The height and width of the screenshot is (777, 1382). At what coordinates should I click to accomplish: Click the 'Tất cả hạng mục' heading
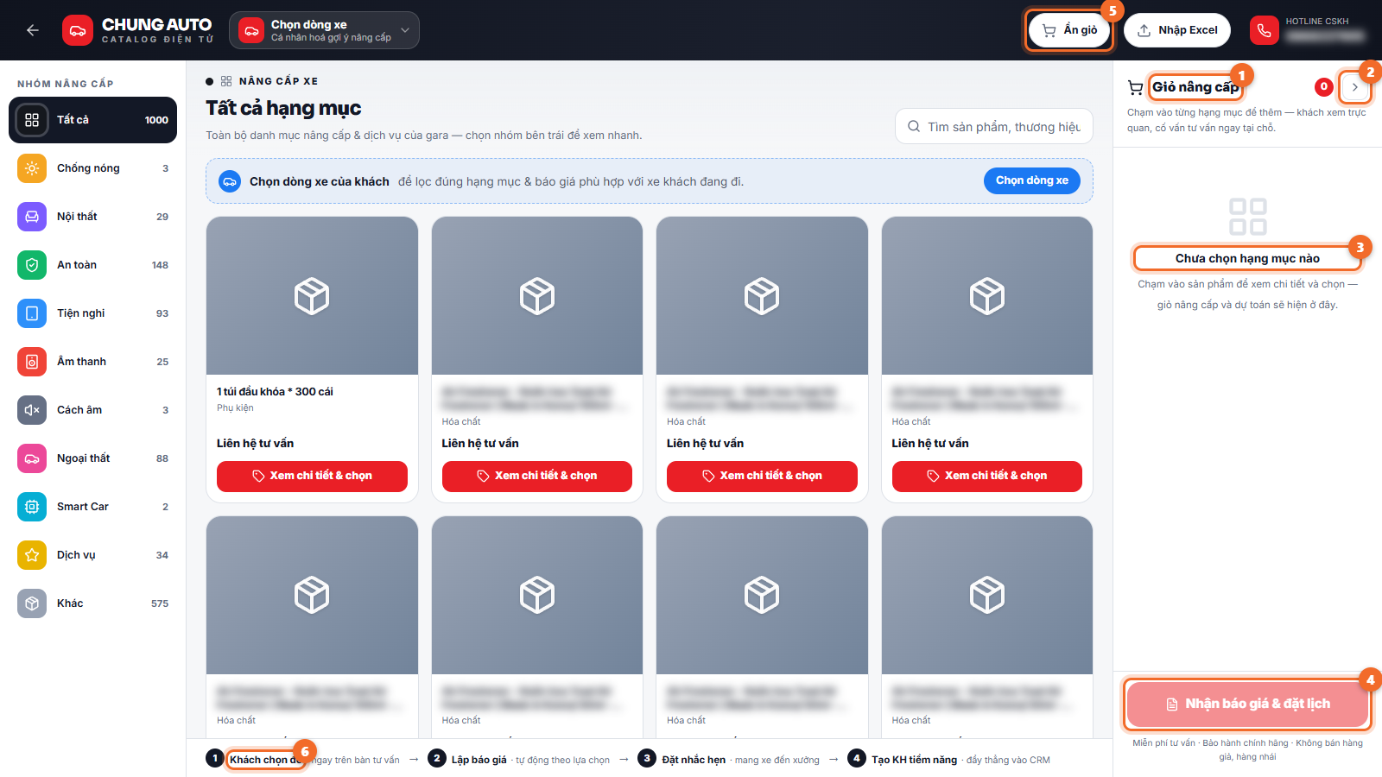tap(283, 108)
